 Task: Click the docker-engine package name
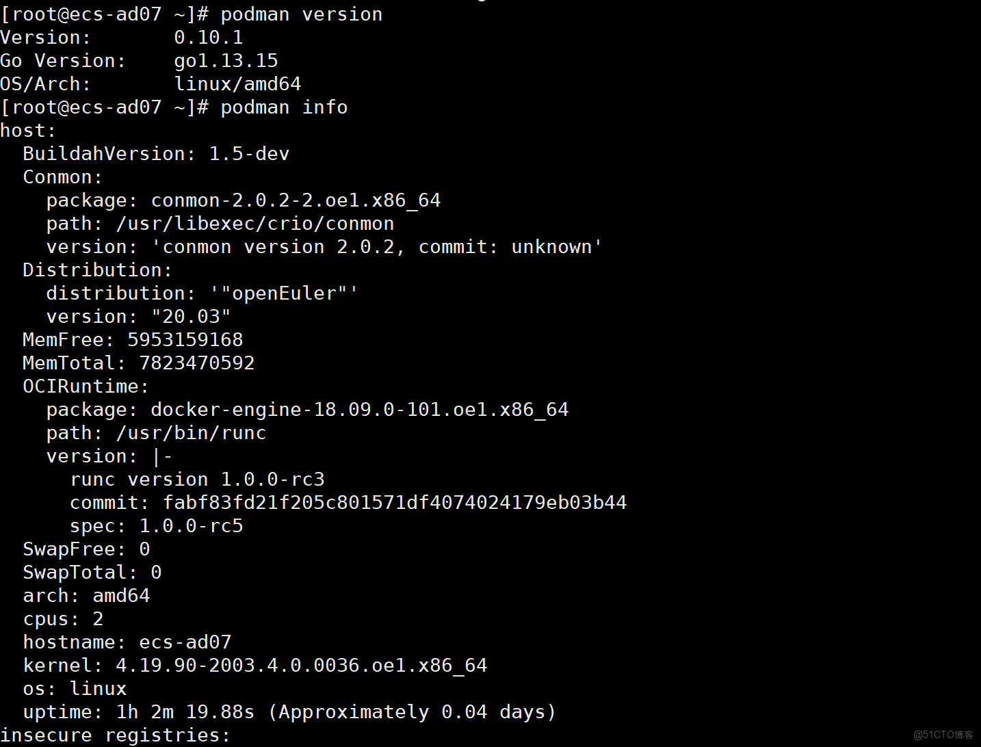pyautogui.click(x=360, y=410)
